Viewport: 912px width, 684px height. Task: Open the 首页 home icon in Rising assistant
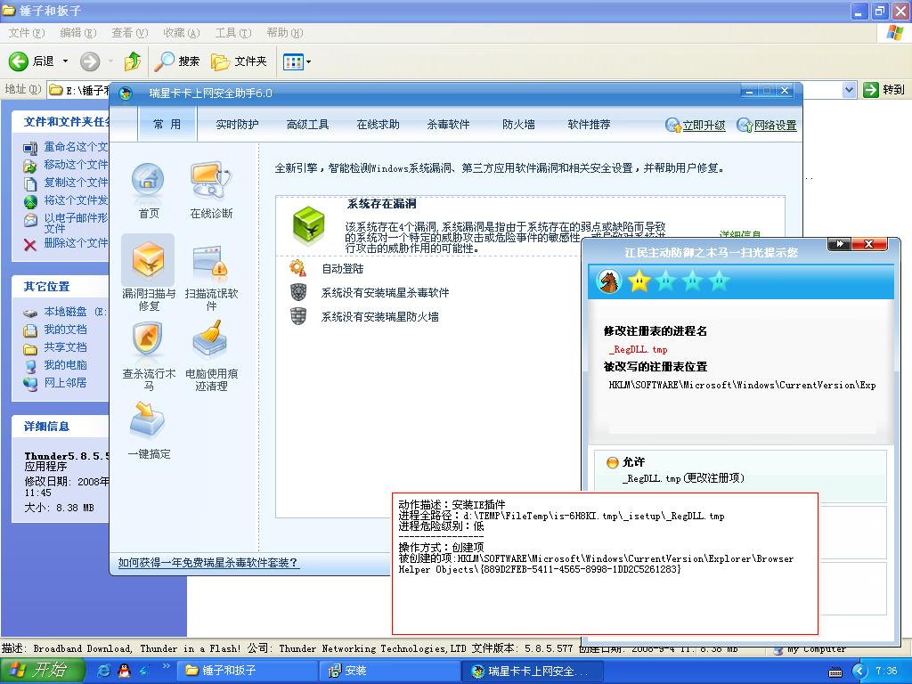tap(148, 181)
